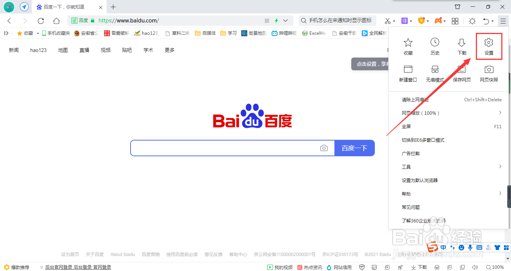Image resolution: width=511 pixels, height=271 pixels.
Task: Toggle the sun brightness mode icon
Action: point(472,21)
